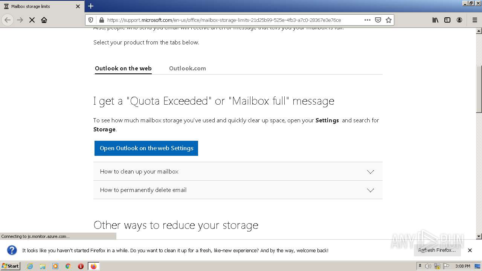
Task: Open the page actions three-dot menu
Action: pos(368,20)
